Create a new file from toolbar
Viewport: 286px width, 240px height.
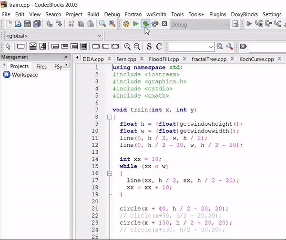(x=9, y=24)
